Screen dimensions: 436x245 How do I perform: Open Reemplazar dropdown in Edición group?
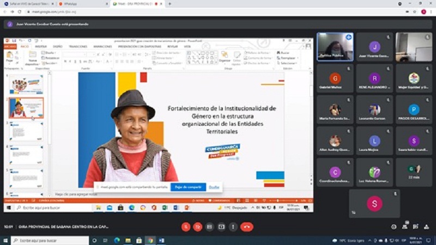point(288,58)
